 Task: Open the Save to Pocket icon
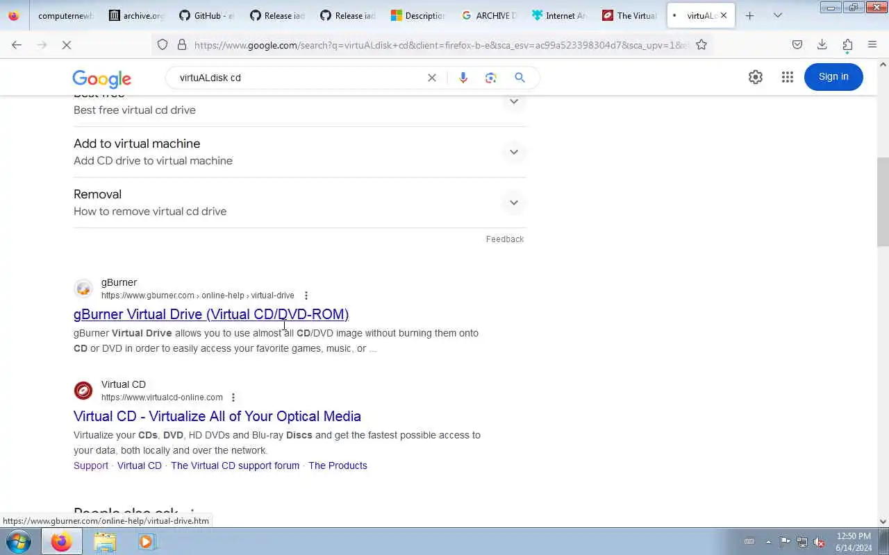click(x=797, y=44)
